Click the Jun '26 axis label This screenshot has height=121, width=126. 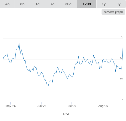pos(41,106)
